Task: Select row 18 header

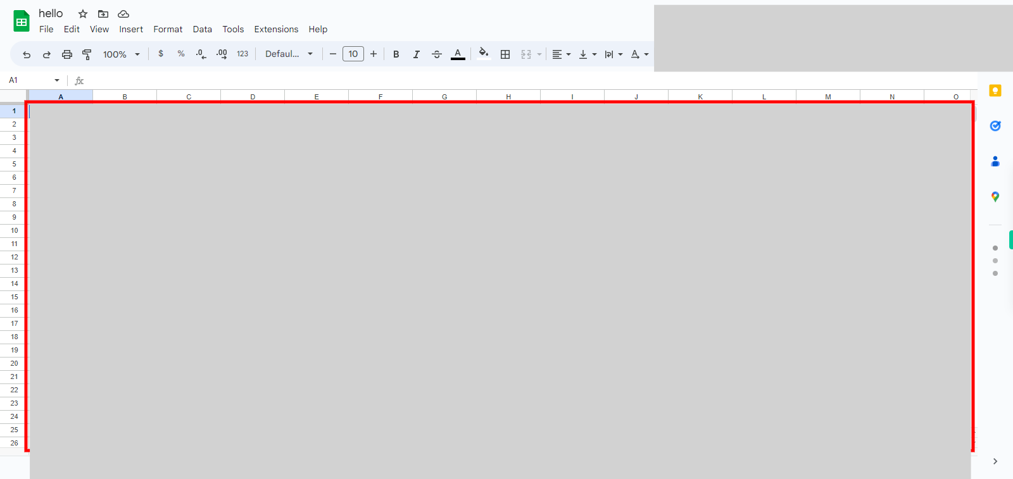Action: pos(14,337)
